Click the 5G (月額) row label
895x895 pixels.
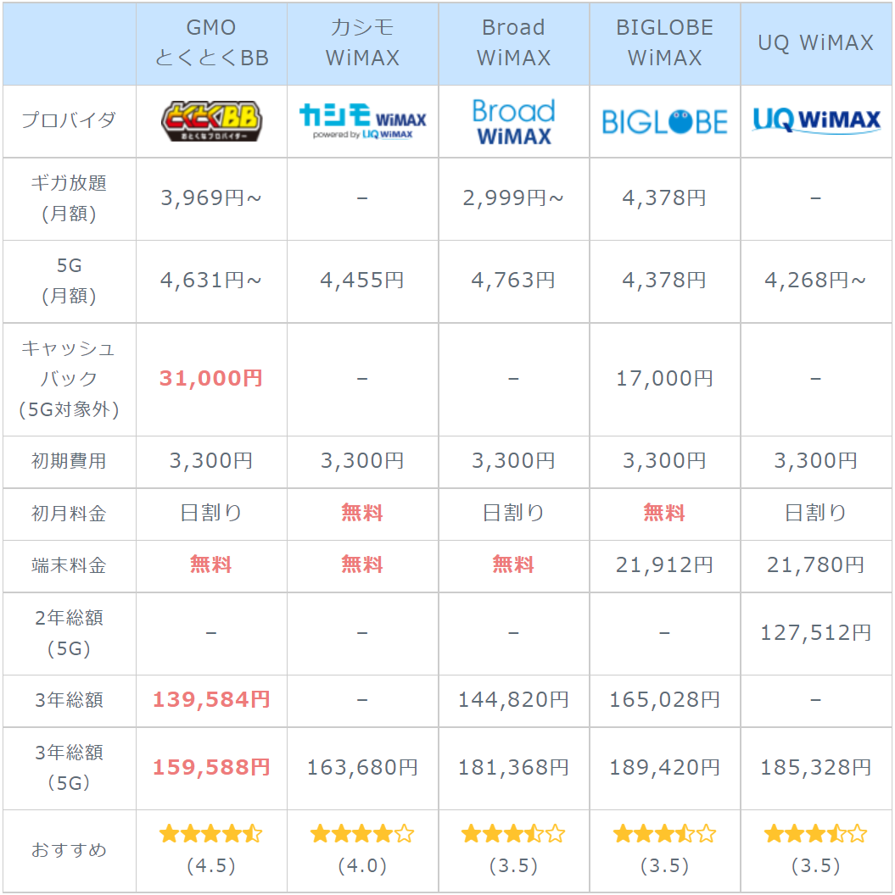coord(69,281)
